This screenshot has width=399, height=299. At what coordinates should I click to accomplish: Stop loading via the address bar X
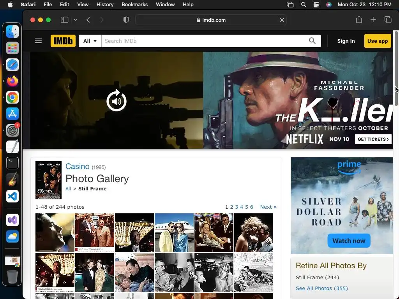282,20
